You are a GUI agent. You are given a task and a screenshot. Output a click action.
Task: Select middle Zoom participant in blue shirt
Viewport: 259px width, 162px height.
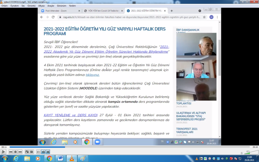(x=196, y=67)
